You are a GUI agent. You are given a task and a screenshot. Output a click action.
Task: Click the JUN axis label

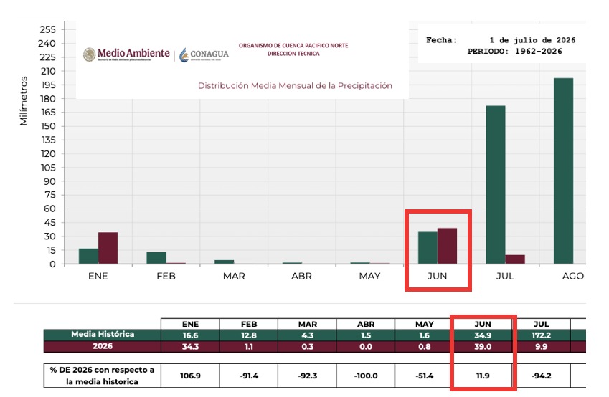click(438, 276)
